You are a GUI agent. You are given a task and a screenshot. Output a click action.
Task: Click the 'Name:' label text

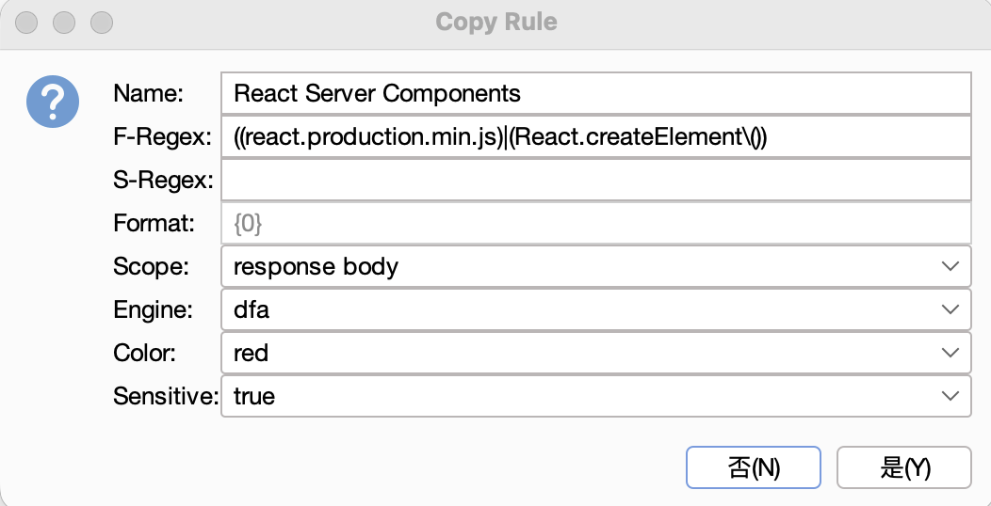[x=148, y=93]
